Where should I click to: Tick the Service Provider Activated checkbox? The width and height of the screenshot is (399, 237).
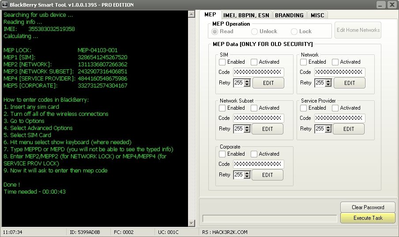[x=335, y=108]
